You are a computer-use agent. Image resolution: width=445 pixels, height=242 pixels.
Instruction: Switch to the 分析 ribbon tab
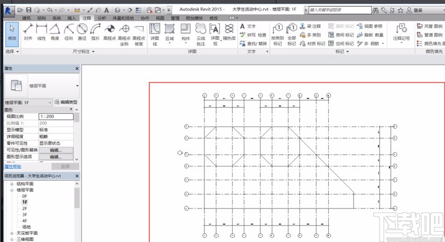point(101,18)
